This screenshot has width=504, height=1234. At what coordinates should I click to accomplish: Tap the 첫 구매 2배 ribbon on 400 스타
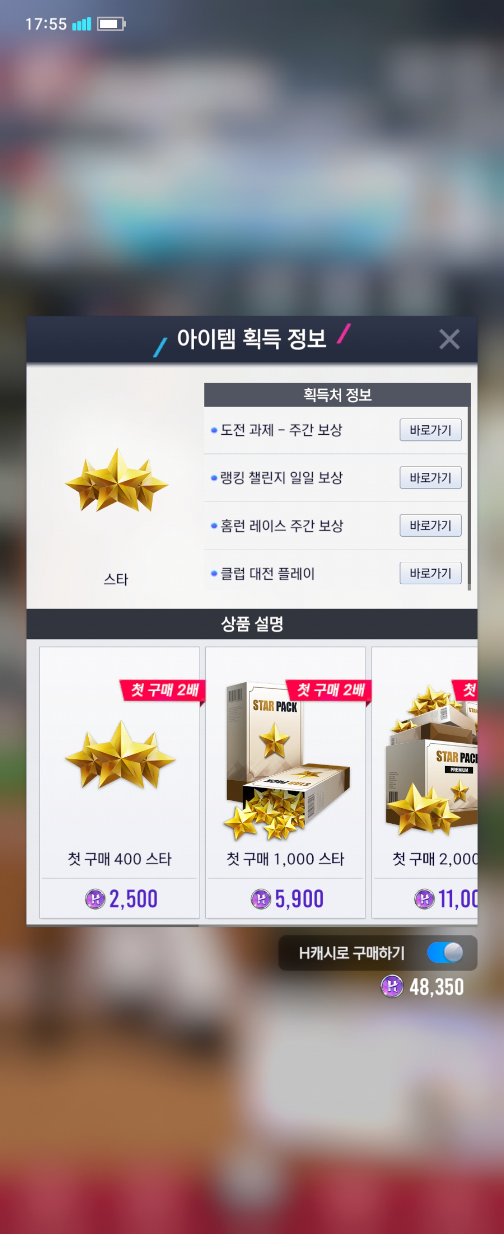pos(162,690)
